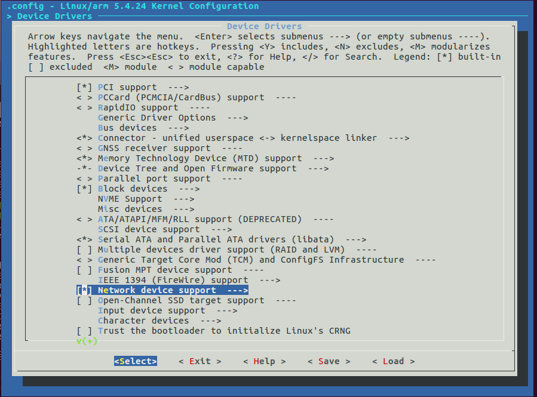Image resolution: width=537 pixels, height=397 pixels.
Task: Toggle Parallel port support module selector
Action: [x=84, y=179]
